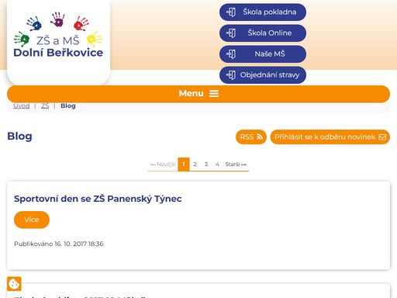The width and height of the screenshot is (397, 298).
Task: Go to the Novější pagination link
Action: [x=163, y=165]
